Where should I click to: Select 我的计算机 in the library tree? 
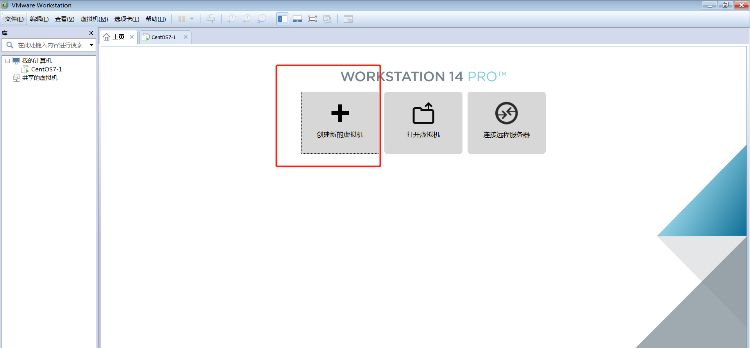[37, 60]
